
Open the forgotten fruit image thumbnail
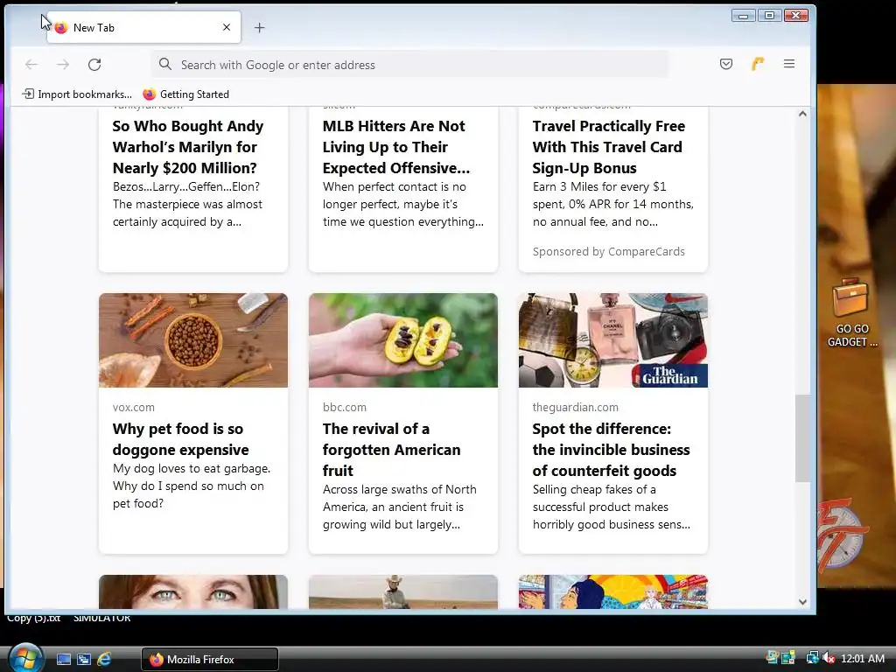[x=402, y=340]
